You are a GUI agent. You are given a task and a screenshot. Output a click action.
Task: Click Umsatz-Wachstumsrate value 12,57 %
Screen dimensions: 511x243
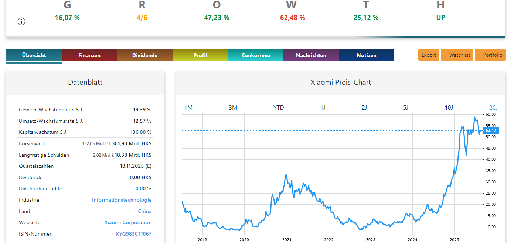click(142, 121)
